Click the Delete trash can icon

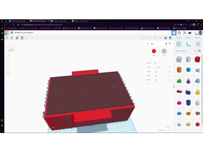click(22, 38)
